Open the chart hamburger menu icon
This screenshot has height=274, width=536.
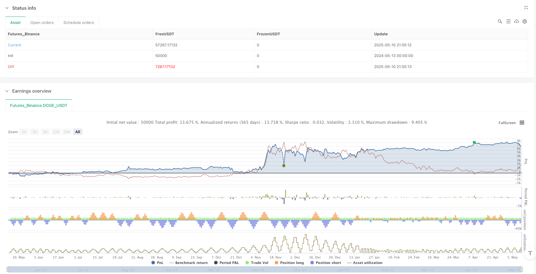pyautogui.click(x=522, y=123)
